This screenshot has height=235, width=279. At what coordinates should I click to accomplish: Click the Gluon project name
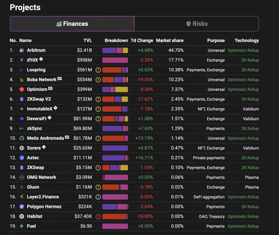click(33, 187)
